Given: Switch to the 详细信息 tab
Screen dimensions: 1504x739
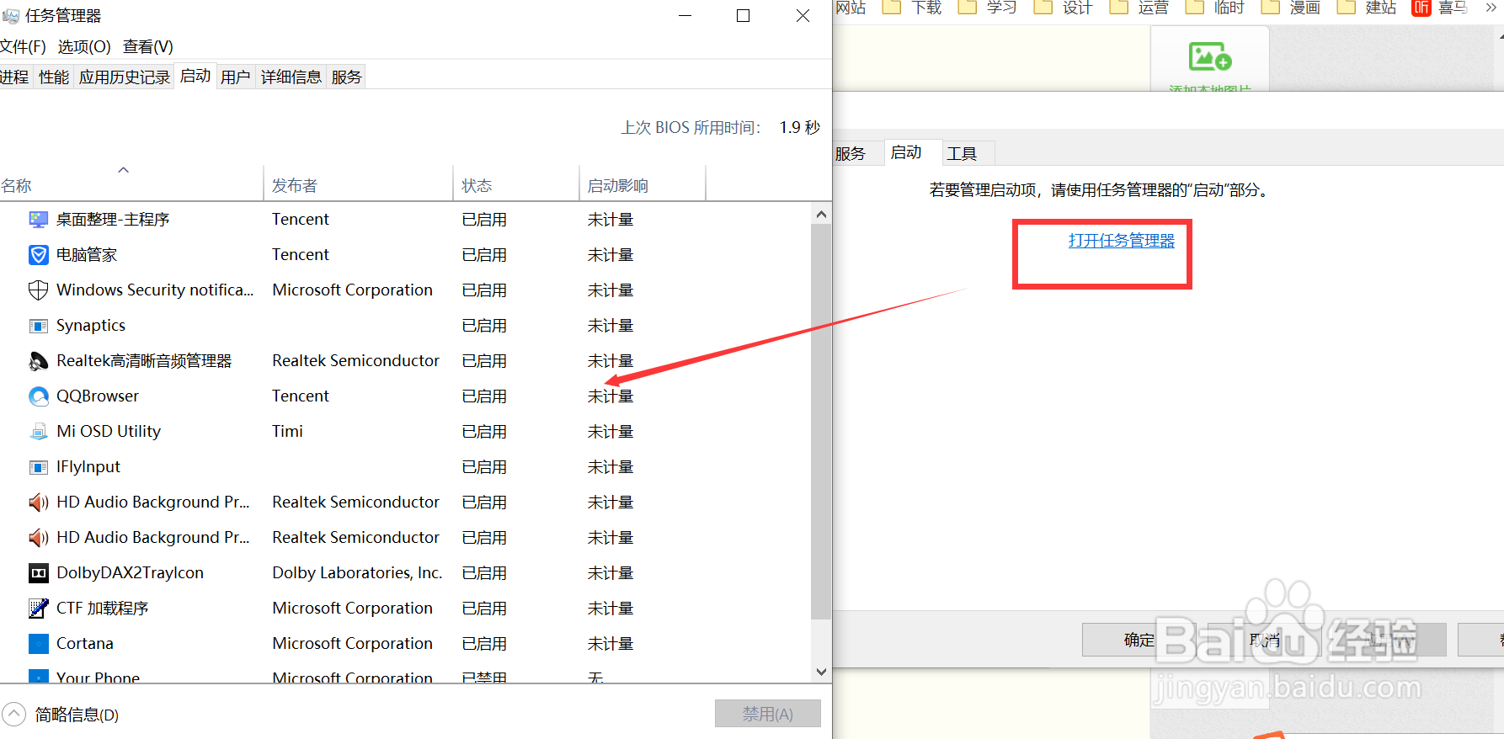Looking at the screenshot, I should coord(291,77).
